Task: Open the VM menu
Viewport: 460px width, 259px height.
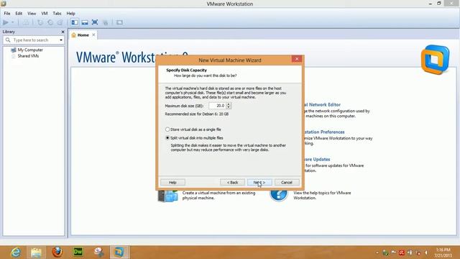Action: pyautogui.click(x=45, y=14)
